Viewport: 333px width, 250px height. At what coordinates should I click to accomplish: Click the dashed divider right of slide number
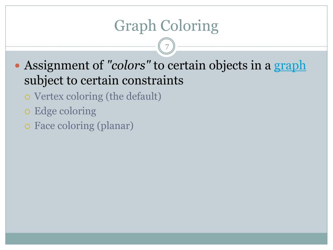coord(251,46)
